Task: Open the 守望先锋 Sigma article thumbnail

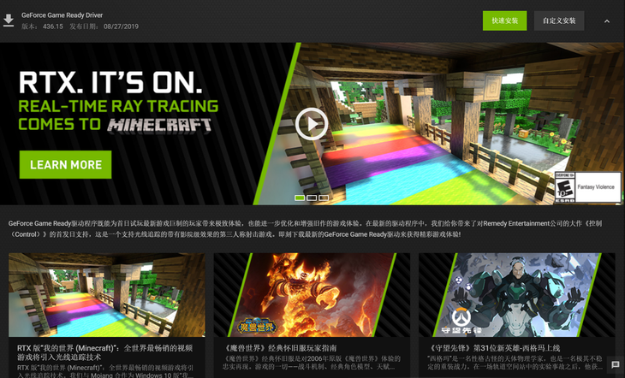Action: tap(516, 295)
